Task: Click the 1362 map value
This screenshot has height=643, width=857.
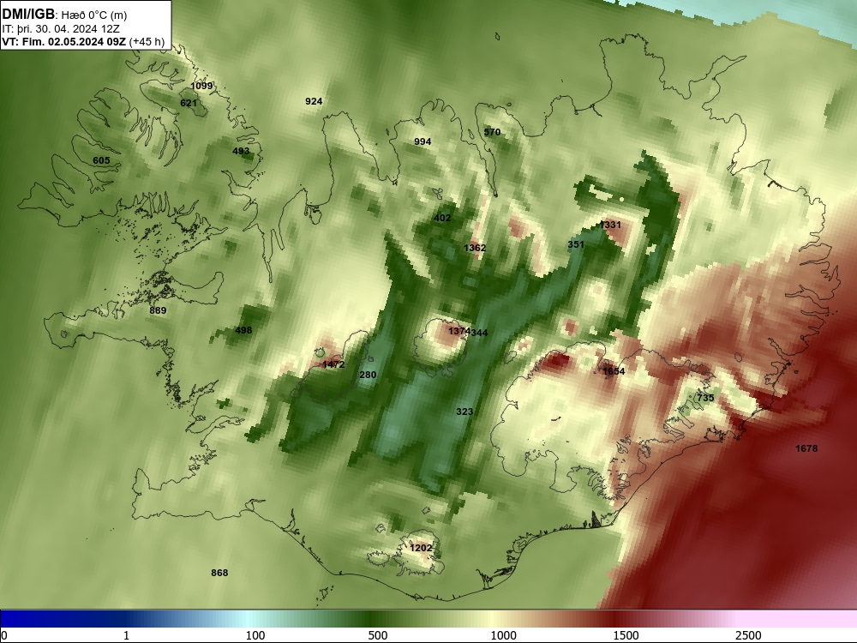Action: pos(475,248)
